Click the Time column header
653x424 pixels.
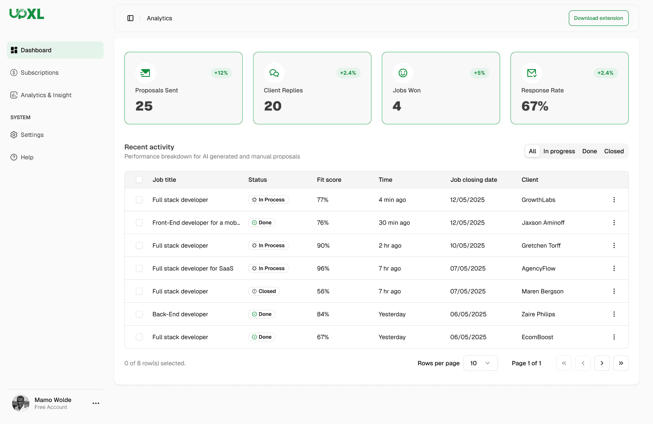tap(386, 180)
